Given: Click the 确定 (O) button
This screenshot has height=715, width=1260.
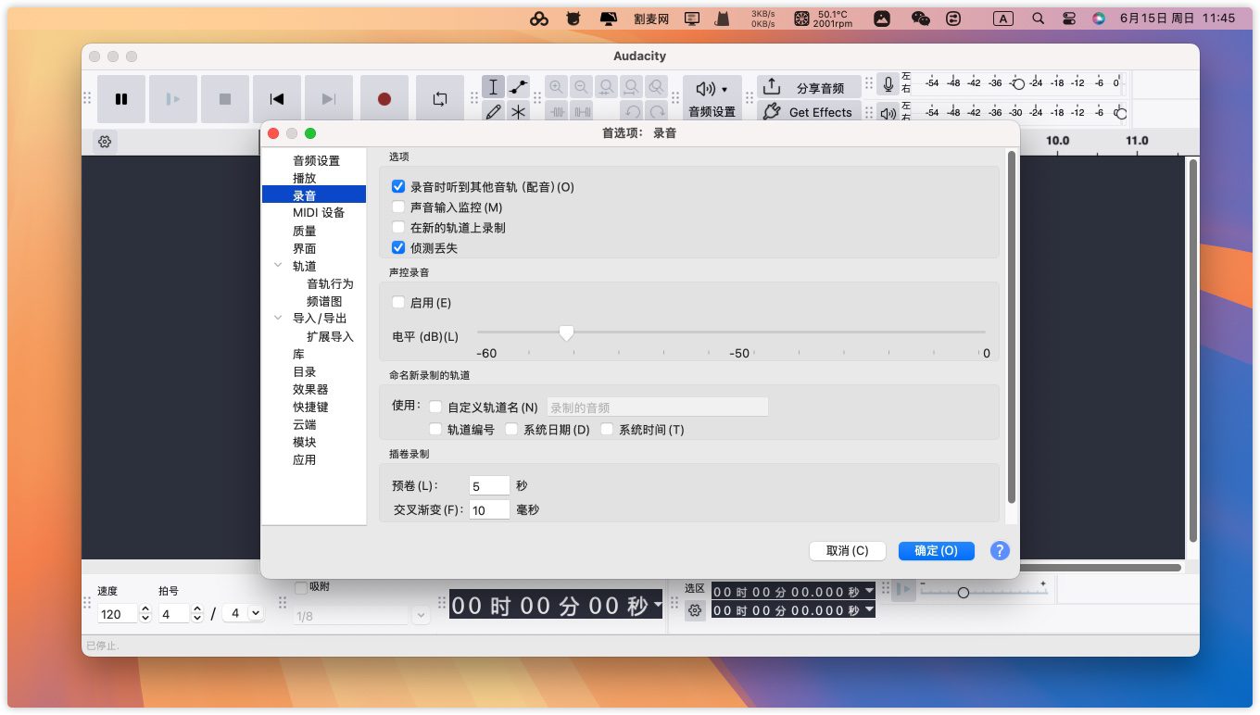Looking at the screenshot, I should pos(936,550).
